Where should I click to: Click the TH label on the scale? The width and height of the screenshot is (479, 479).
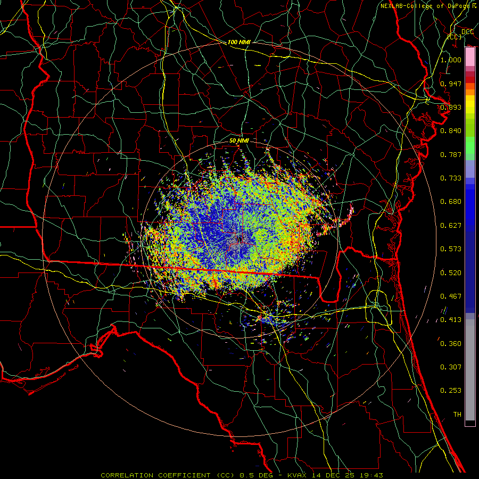tap(457, 415)
